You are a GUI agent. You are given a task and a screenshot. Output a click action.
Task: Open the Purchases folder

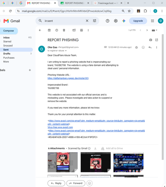(x=9, y=58)
